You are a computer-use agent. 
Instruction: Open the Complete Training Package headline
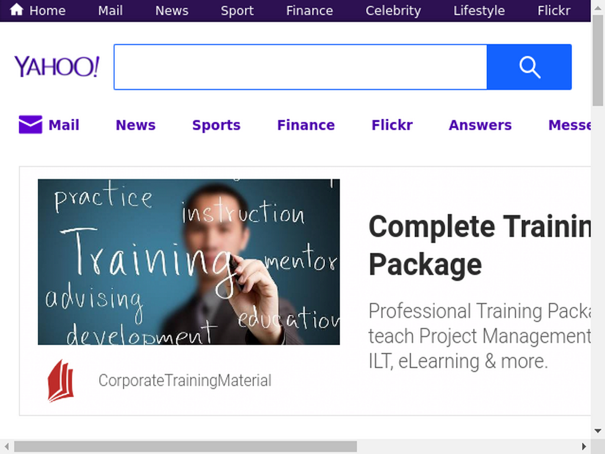tap(480, 245)
